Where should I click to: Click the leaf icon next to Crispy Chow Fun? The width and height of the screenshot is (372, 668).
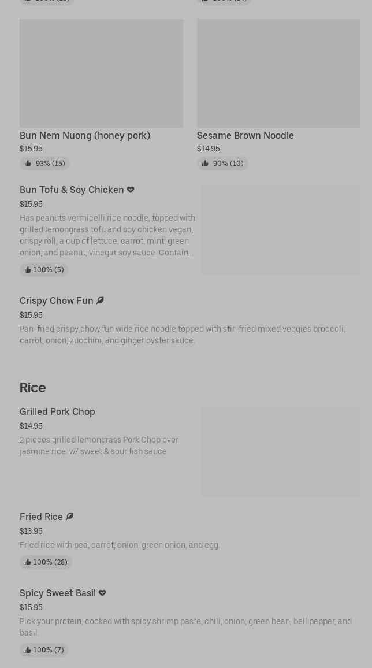tap(100, 300)
